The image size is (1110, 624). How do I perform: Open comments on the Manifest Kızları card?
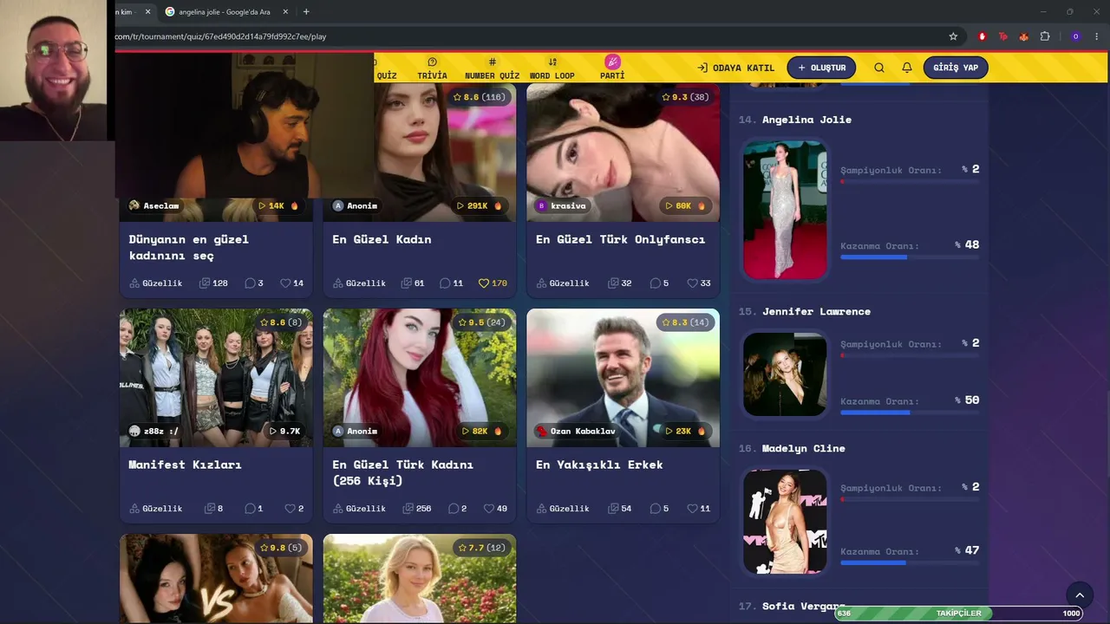pyautogui.click(x=253, y=509)
